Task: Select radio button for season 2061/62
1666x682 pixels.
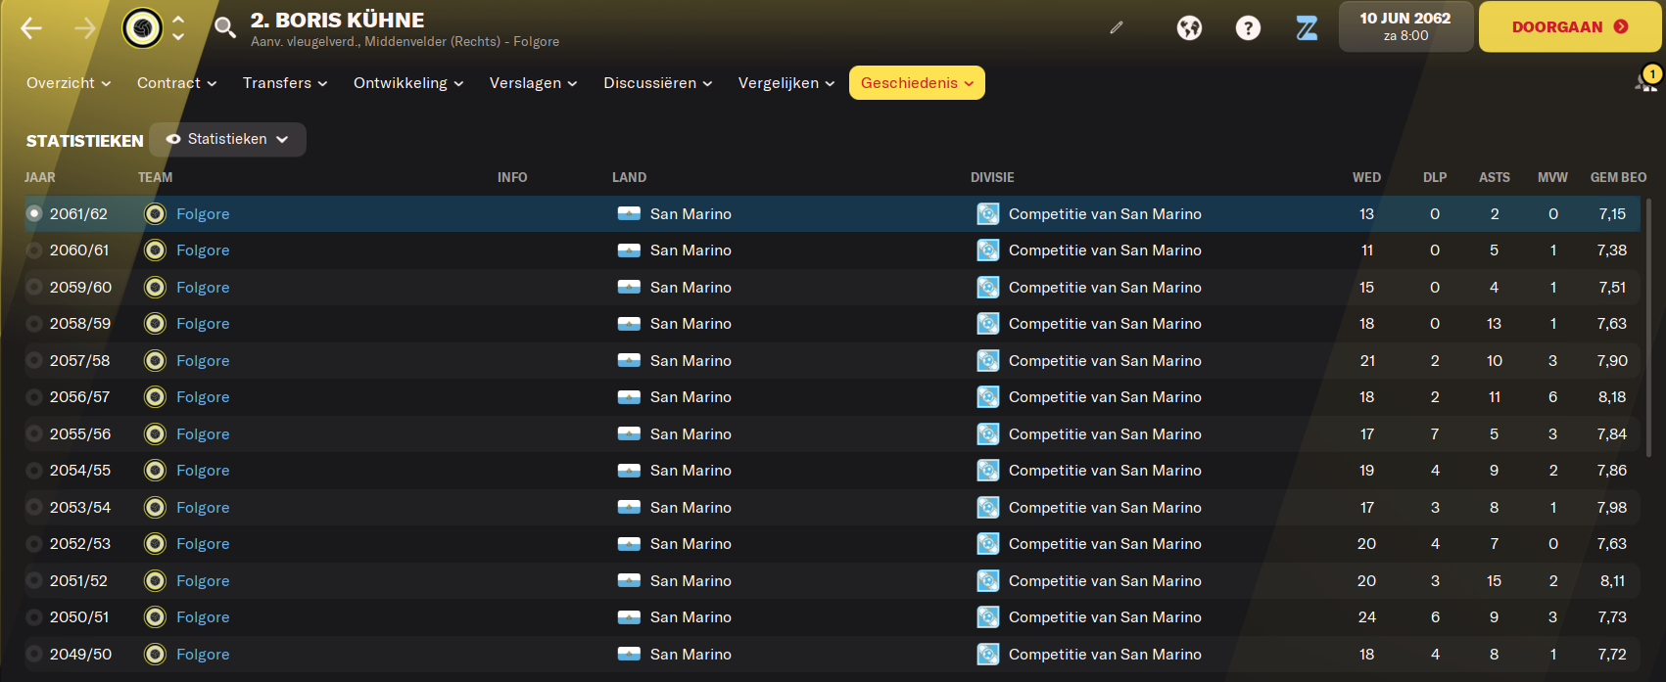Action: tap(34, 213)
